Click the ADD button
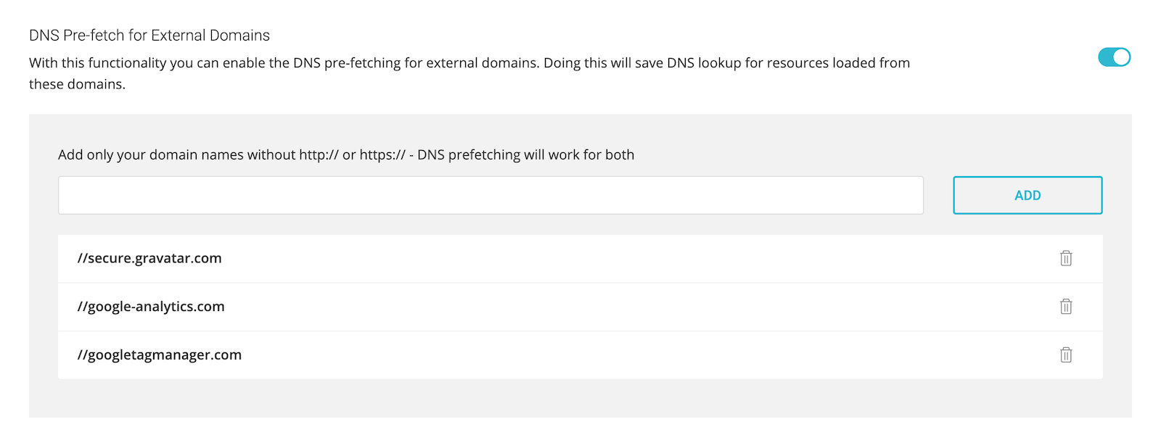Image resolution: width=1161 pixels, height=435 pixels. pyautogui.click(x=1027, y=195)
